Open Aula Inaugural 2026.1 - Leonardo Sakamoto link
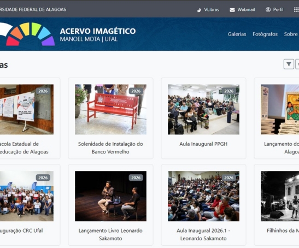The height and width of the screenshot is (248, 299). point(203,234)
